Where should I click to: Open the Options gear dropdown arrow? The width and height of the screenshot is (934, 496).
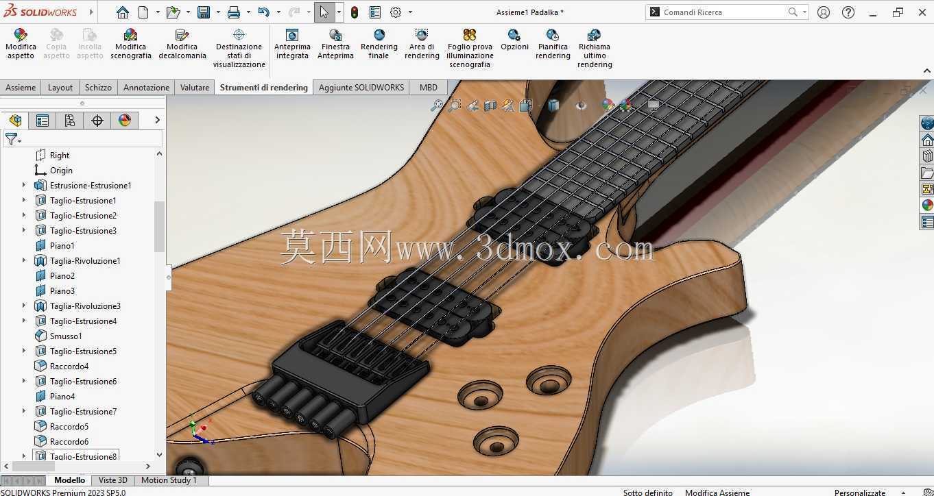(410, 12)
